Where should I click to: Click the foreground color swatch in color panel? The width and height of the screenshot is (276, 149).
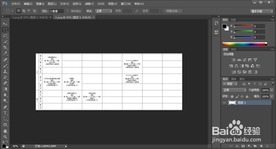224,26
